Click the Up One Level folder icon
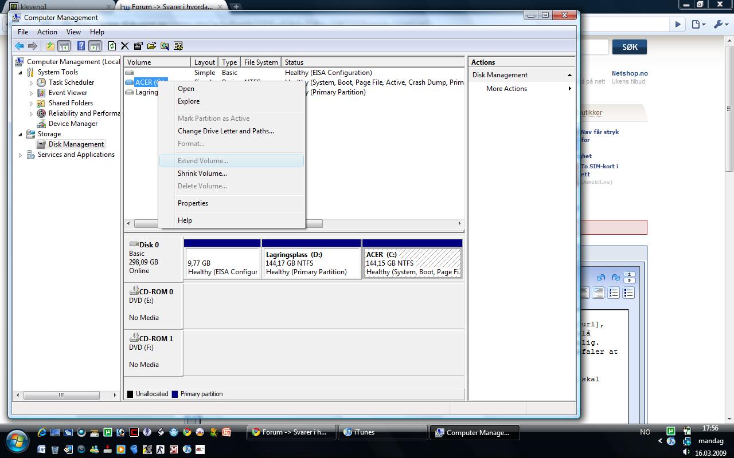Viewport: 734px width, 458px height. click(x=50, y=46)
